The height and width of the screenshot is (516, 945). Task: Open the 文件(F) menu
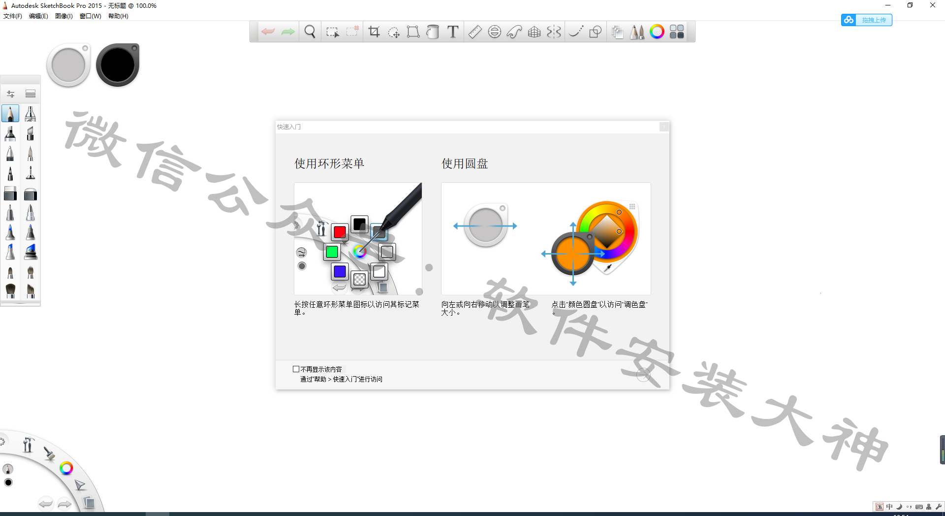pyautogui.click(x=13, y=16)
